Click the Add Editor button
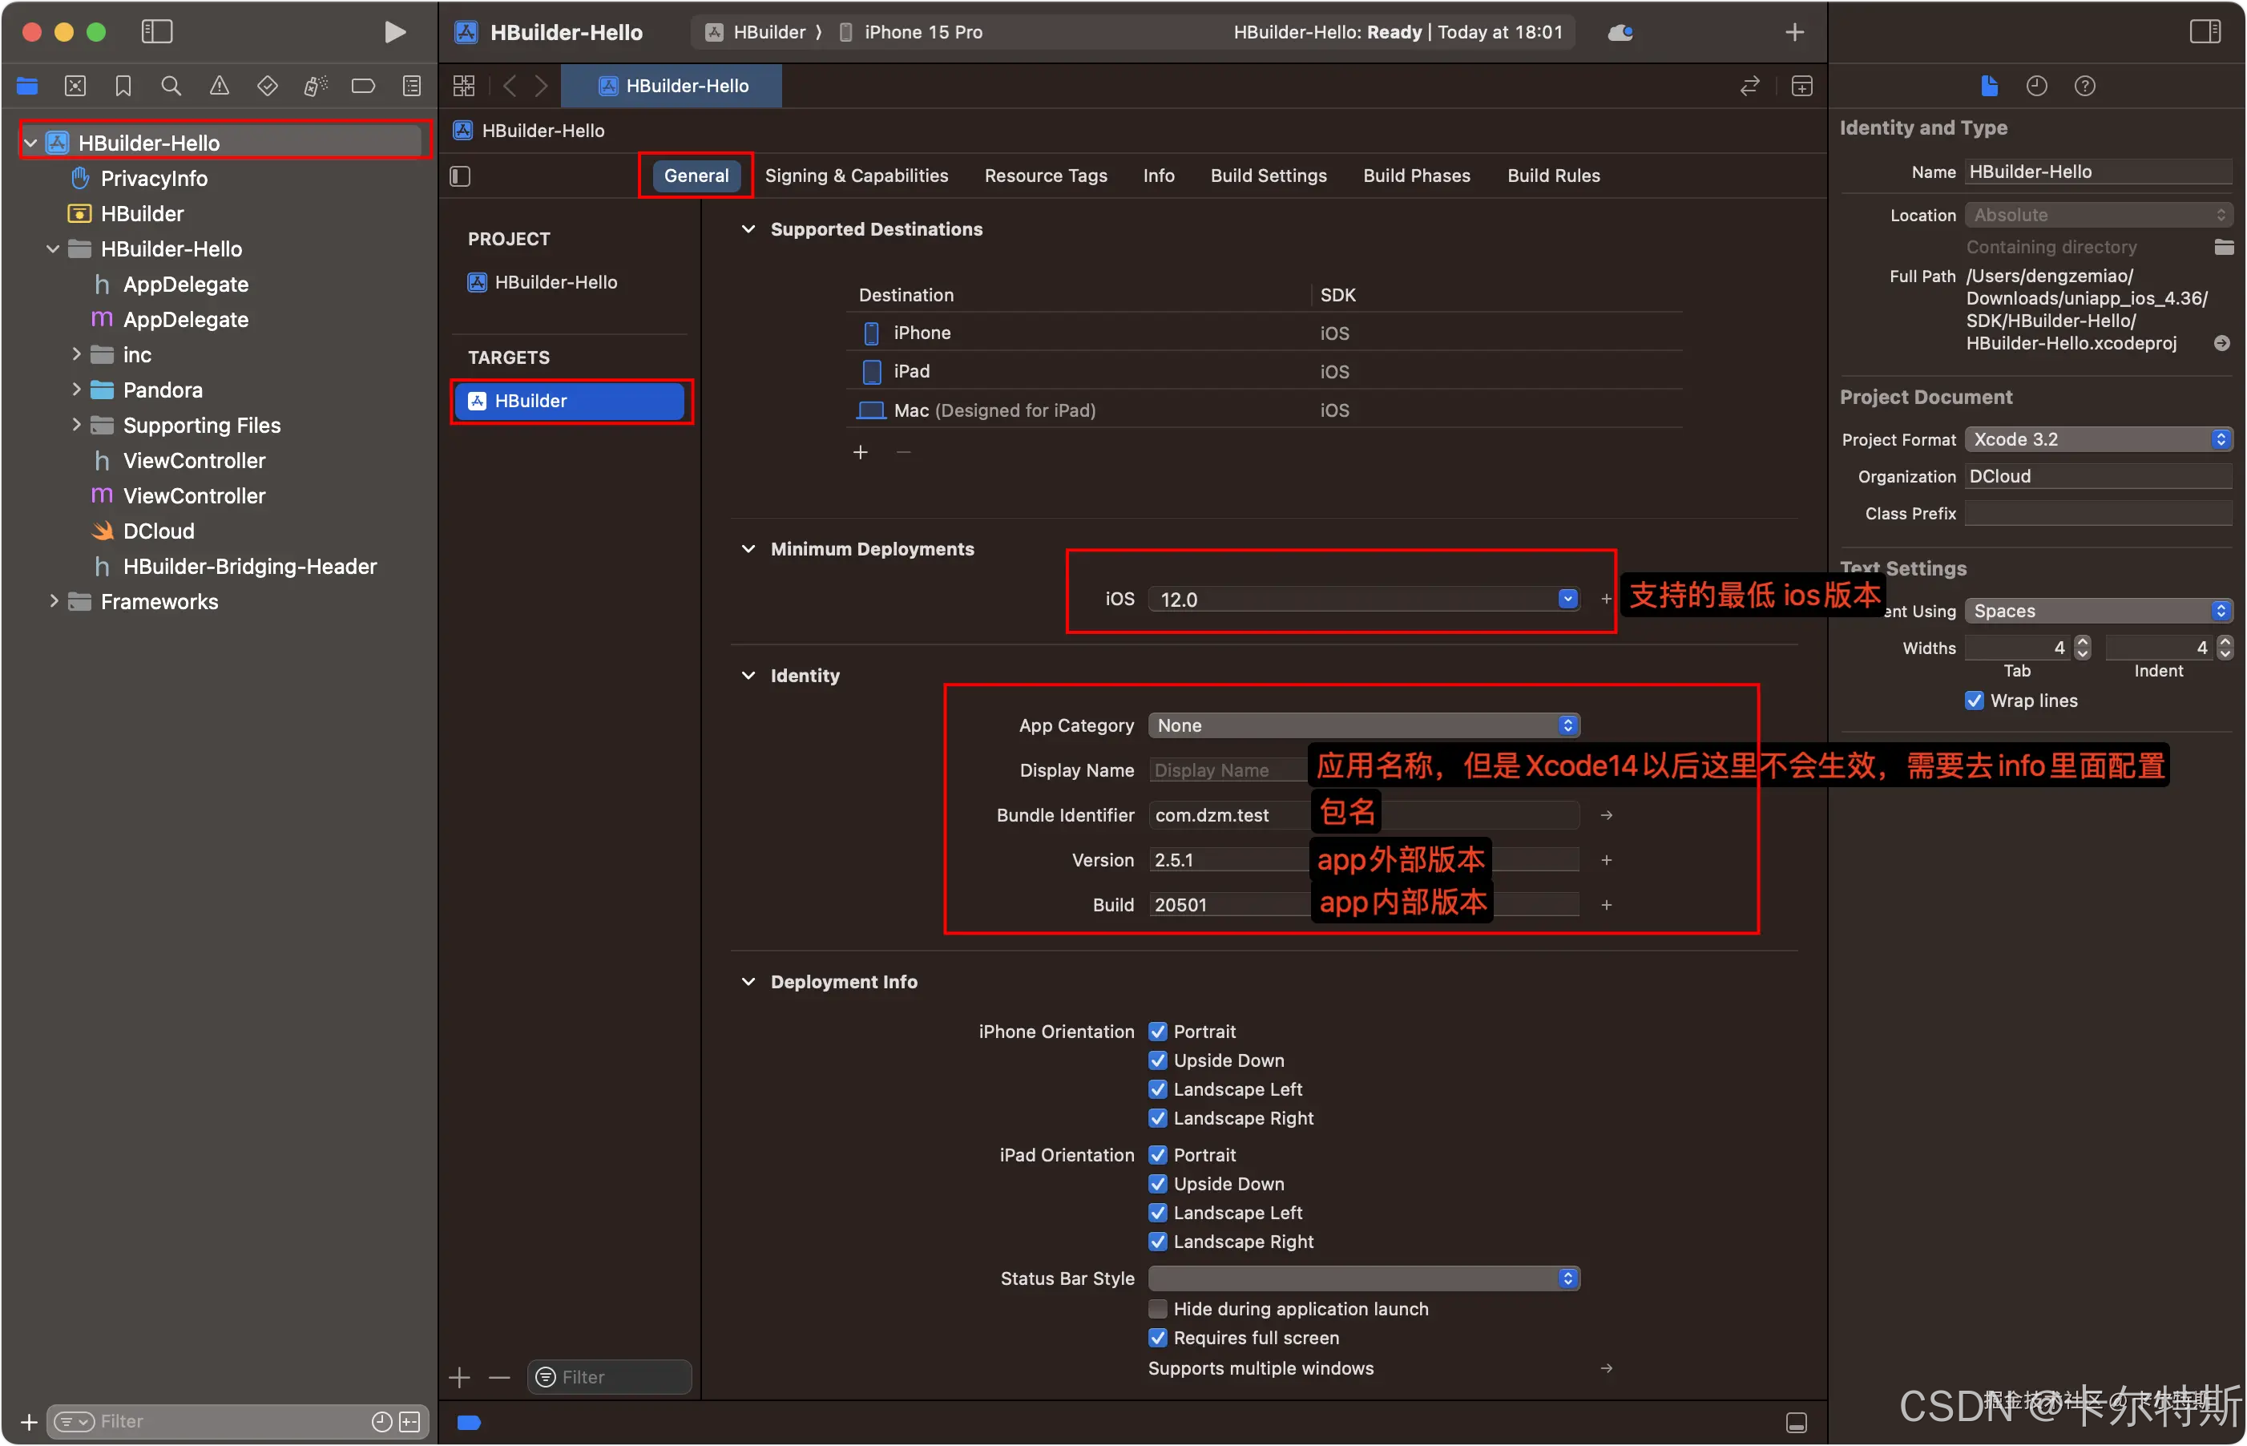This screenshot has height=1446, width=2247. [1801, 87]
